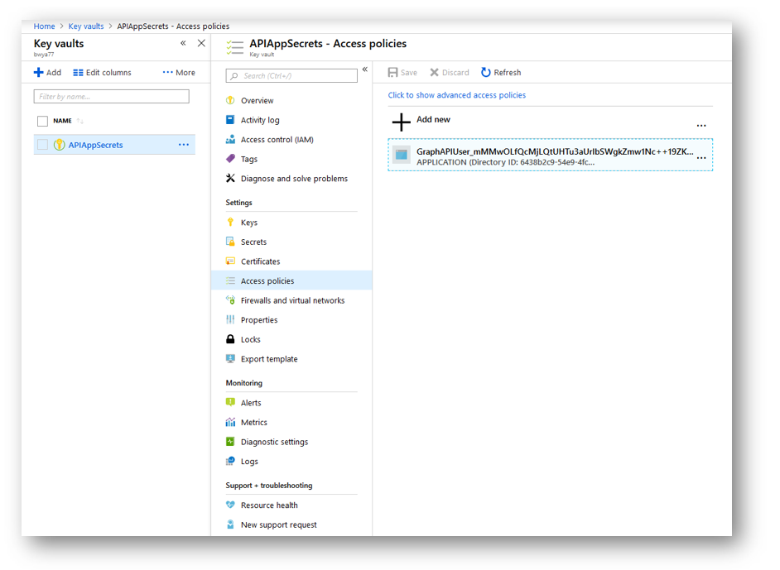This screenshot has height=570, width=780.
Task: Click the APIAppSecrets key vault icon
Action: pos(59,145)
